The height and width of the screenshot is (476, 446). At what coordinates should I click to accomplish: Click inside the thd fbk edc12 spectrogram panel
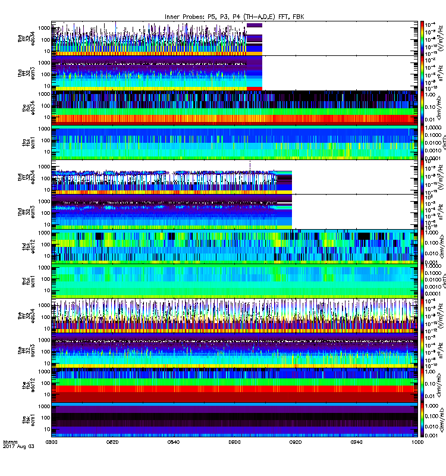(x=234, y=246)
